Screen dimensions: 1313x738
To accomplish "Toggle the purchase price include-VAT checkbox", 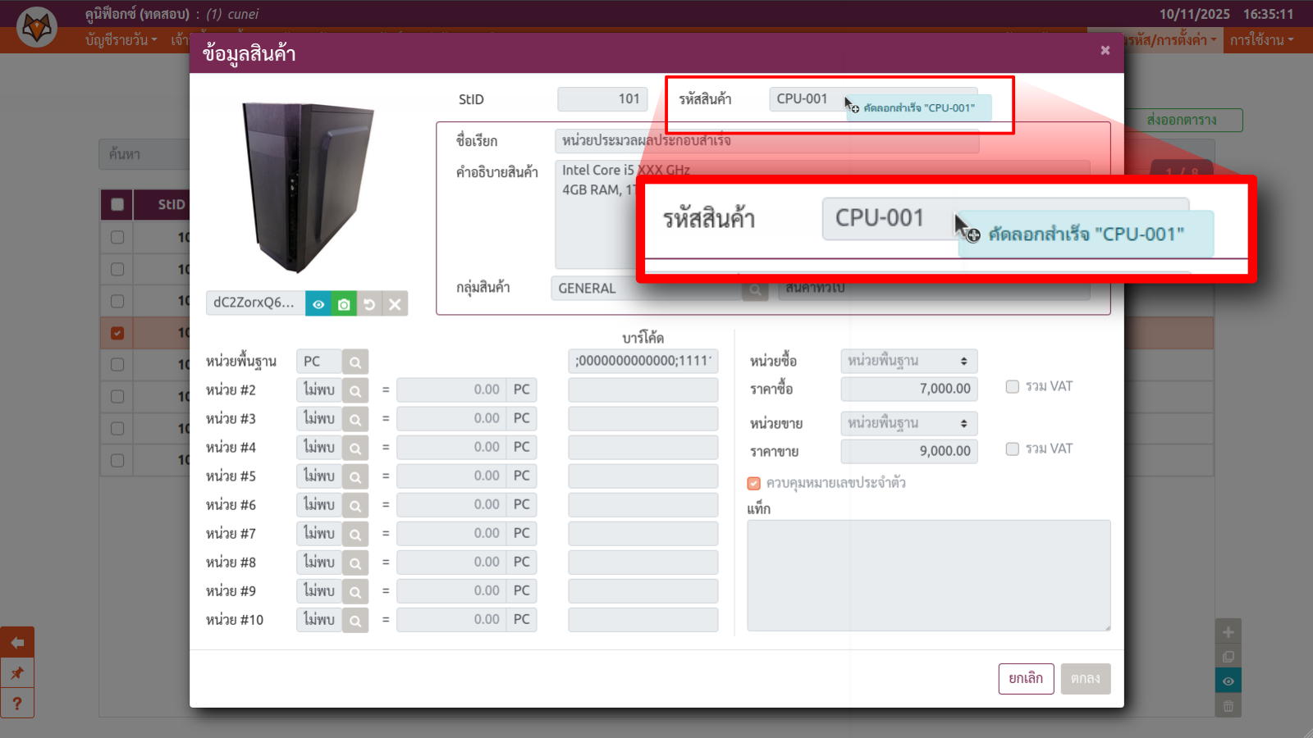I will (1012, 387).
